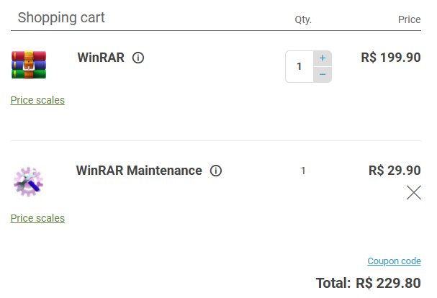The height and width of the screenshot is (298, 437).
Task: Open the Coupon code link
Action: coord(394,261)
